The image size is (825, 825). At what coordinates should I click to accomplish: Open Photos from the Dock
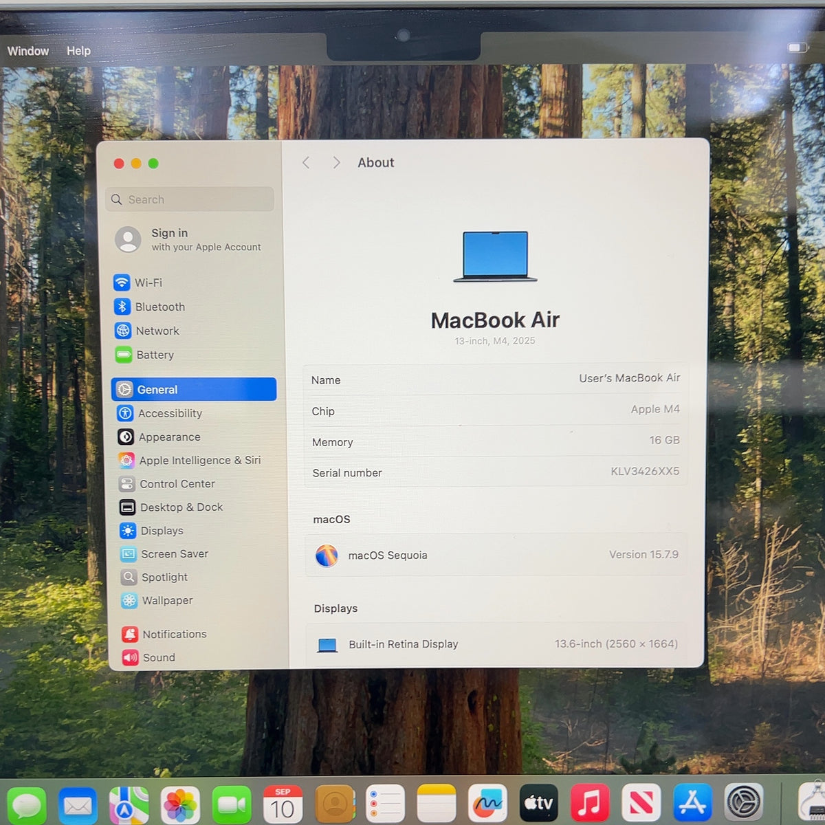pos(180,805)
